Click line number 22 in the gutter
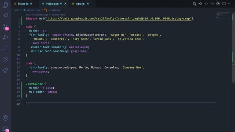The image size is (235, 132). (x=18, y=104)
